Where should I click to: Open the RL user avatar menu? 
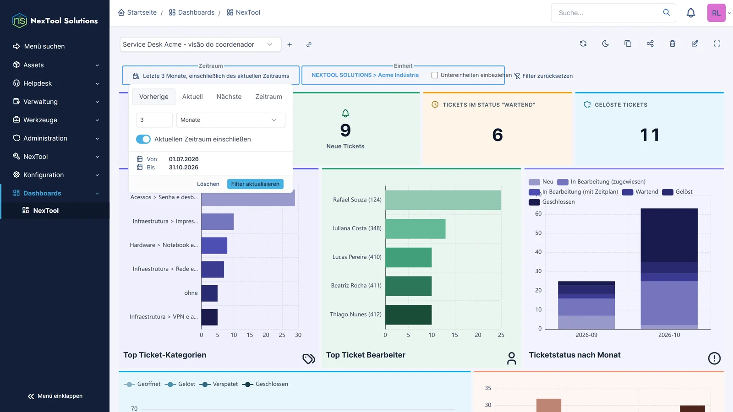point(717,13)
